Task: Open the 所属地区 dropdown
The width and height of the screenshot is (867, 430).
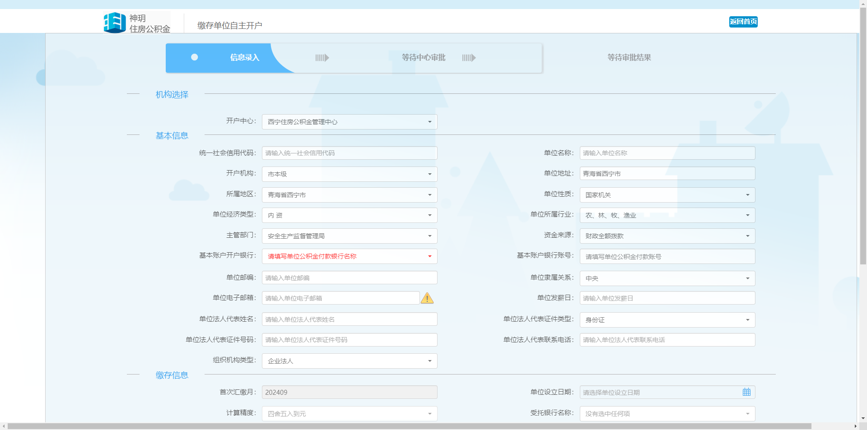Action: 350,195
